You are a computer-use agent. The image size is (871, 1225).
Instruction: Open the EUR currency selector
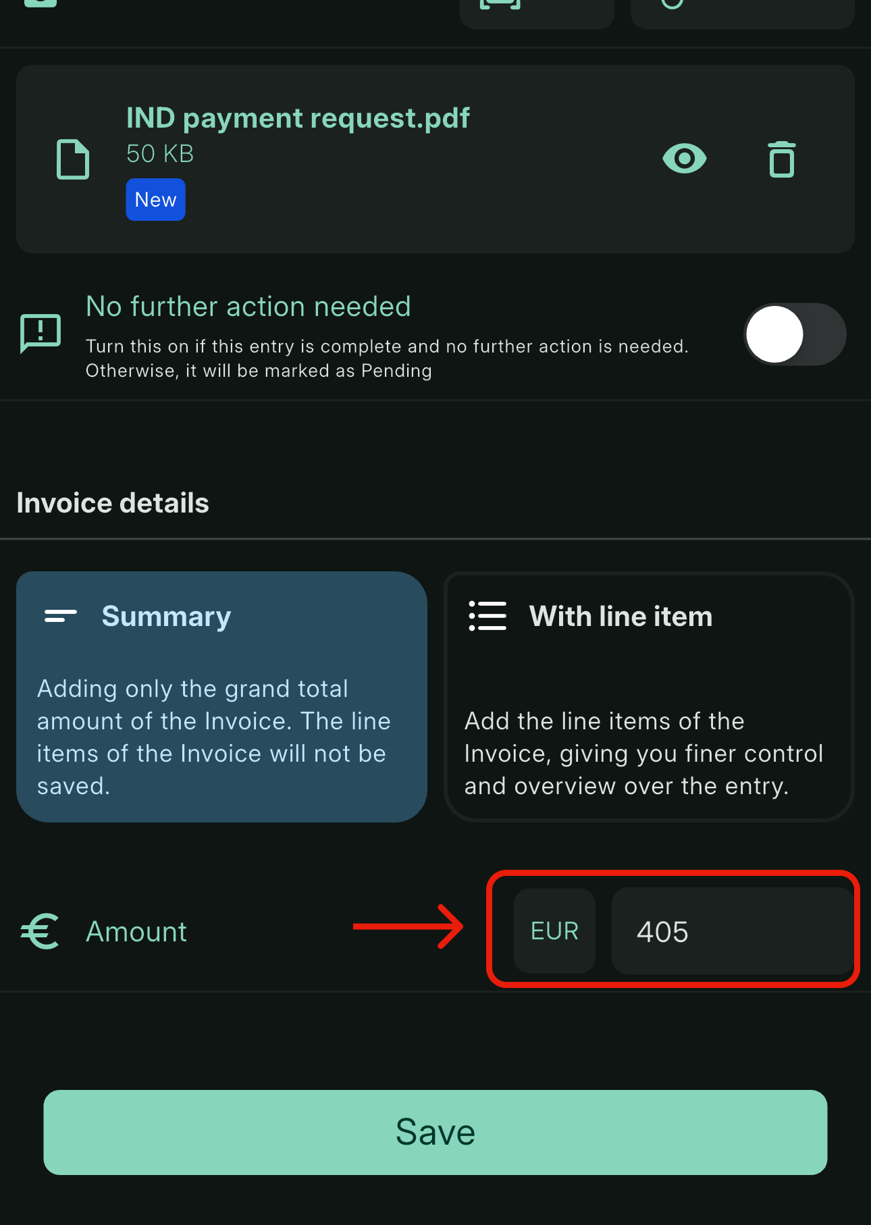pyautogui.click(x=554, y=931)
